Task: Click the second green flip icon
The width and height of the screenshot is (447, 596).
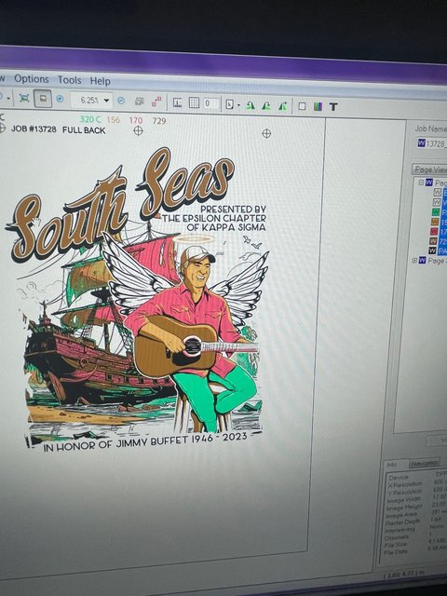Action: [266, 105]
